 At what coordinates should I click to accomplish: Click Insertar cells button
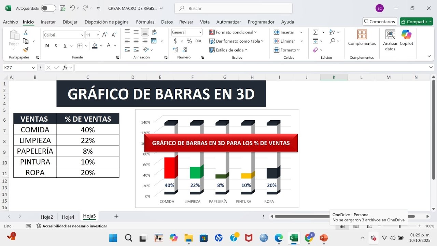coord(284,32)
